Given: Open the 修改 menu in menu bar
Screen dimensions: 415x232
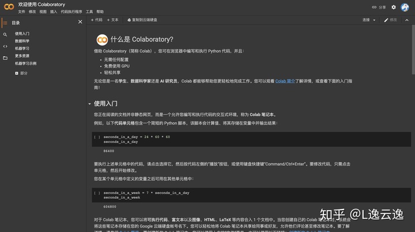Looking at the screenshot, I should tap(32, 12).
